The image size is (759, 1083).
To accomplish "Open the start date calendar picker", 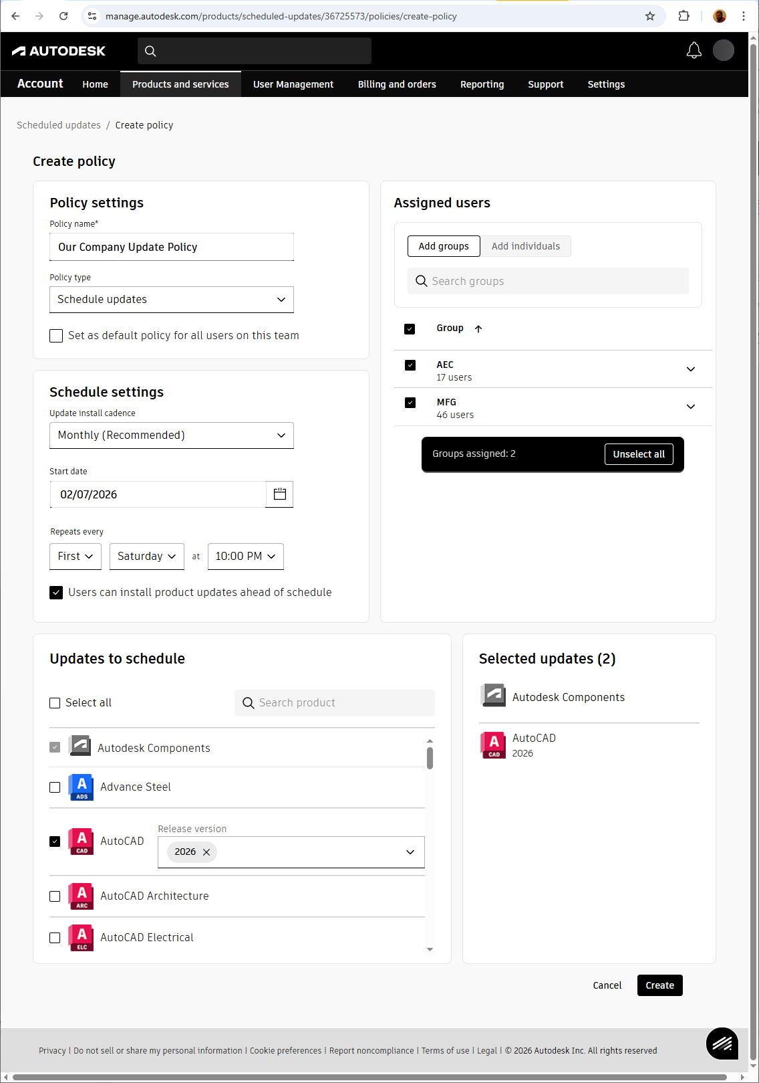I will click(279, 494).
